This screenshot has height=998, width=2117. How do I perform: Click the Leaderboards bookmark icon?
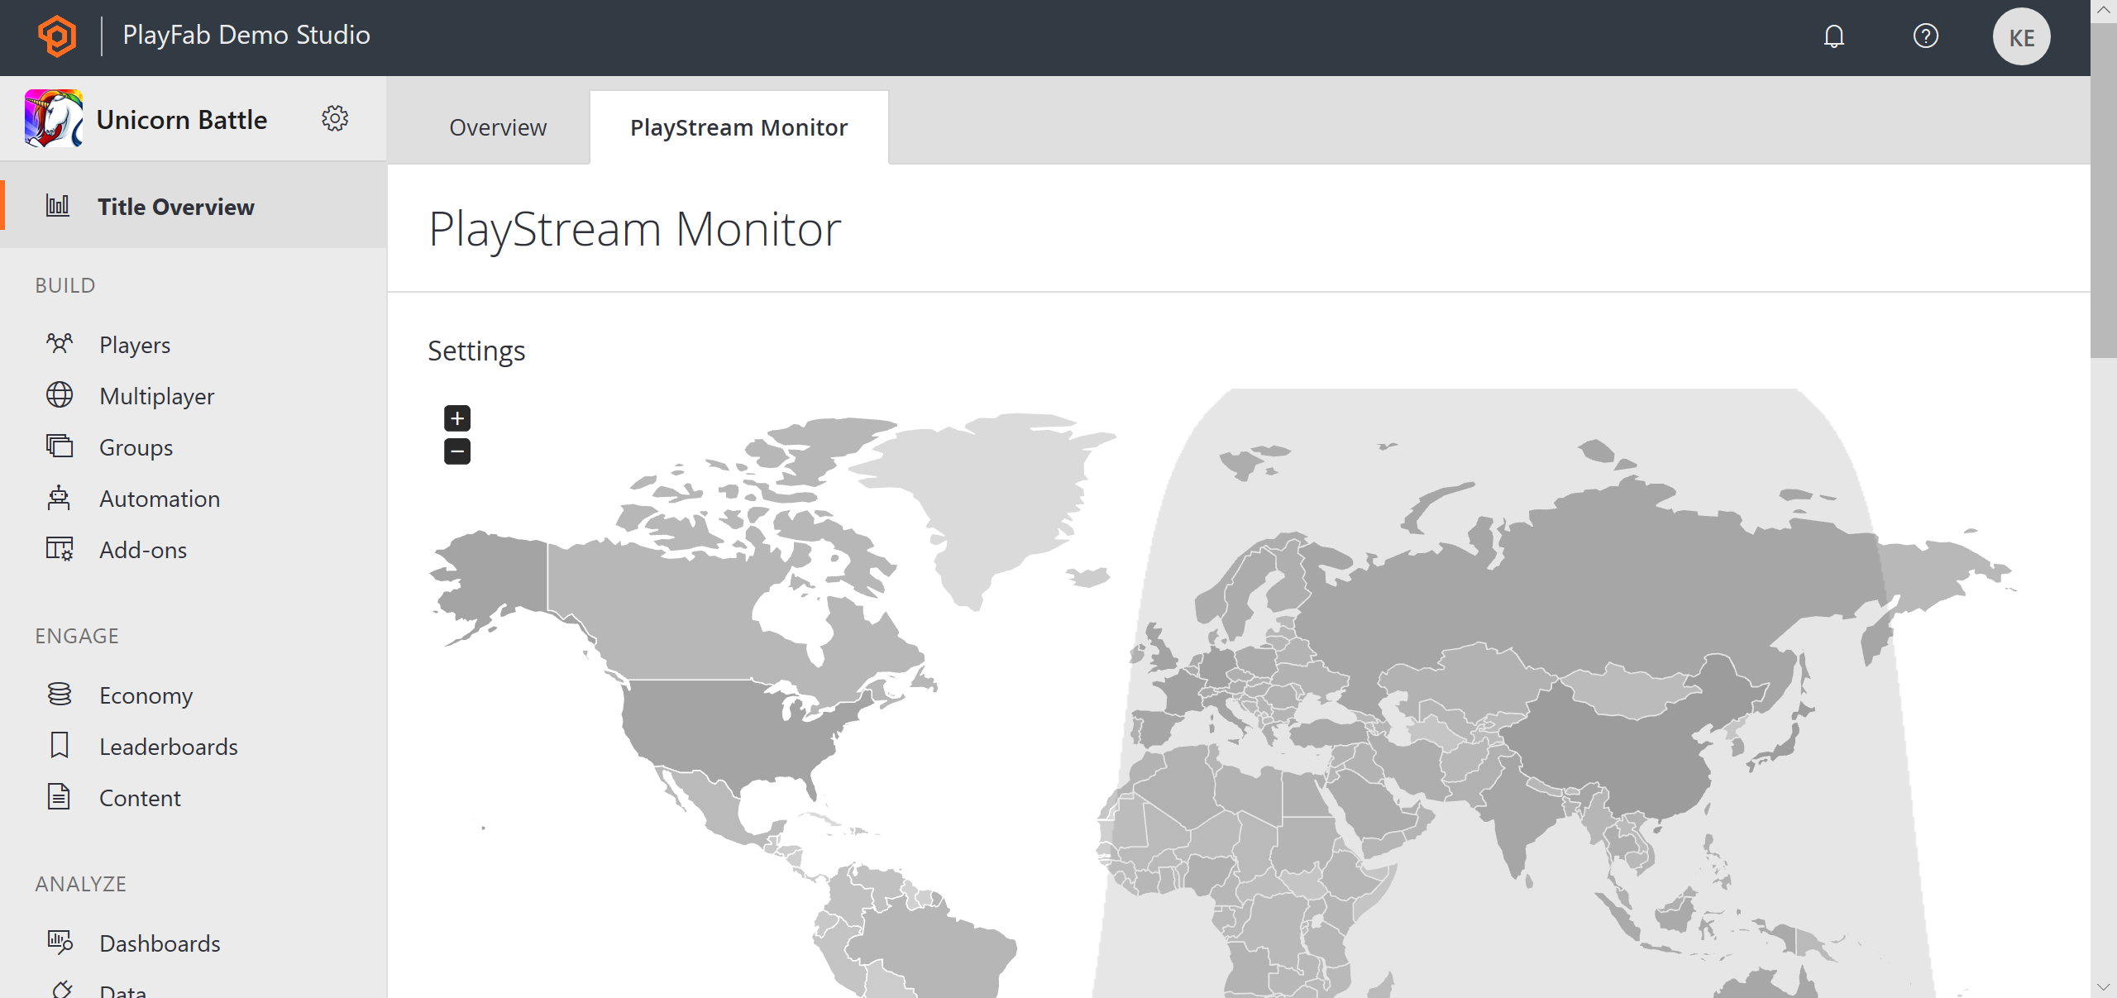[x=60, y=746]
